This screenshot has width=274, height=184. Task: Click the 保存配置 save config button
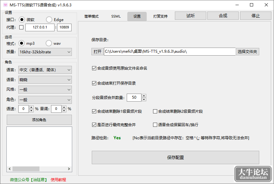coord(176,157)
